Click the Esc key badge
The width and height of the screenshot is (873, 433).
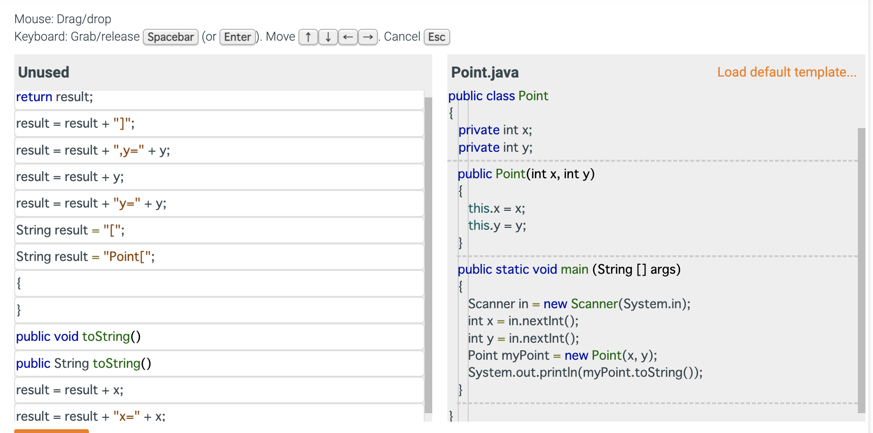[436, 37]
